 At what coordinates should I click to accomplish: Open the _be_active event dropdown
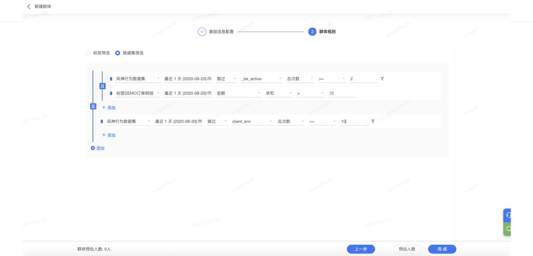[261, 79]
